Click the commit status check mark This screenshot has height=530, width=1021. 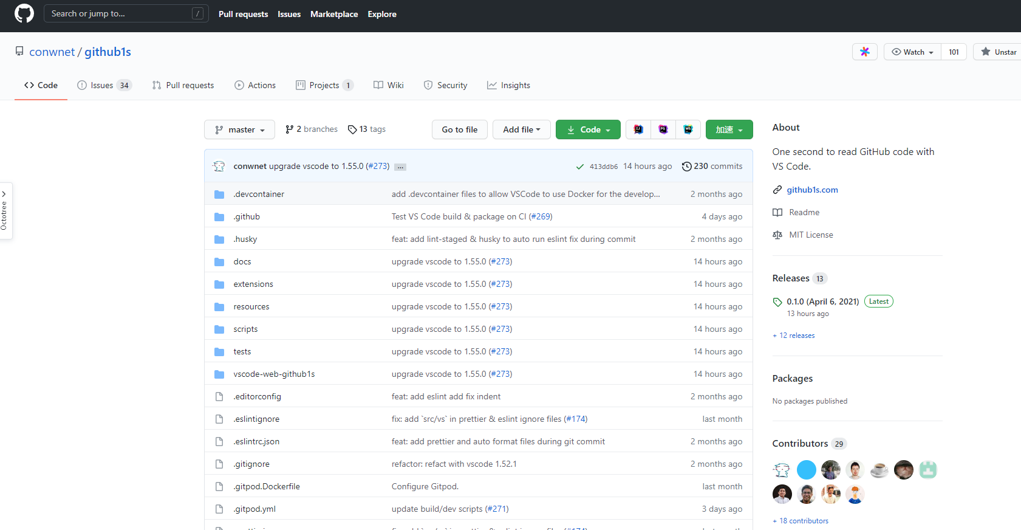pos(580,167)
